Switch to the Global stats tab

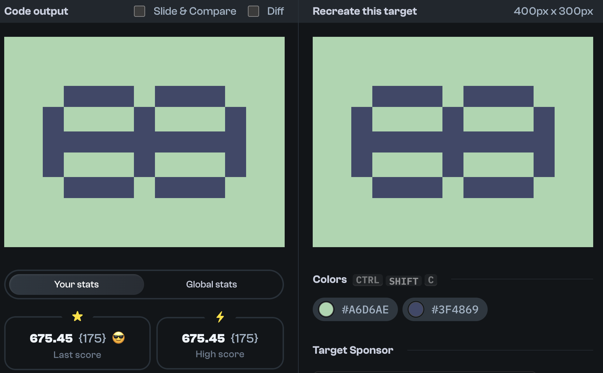click(x=211, y=284)
